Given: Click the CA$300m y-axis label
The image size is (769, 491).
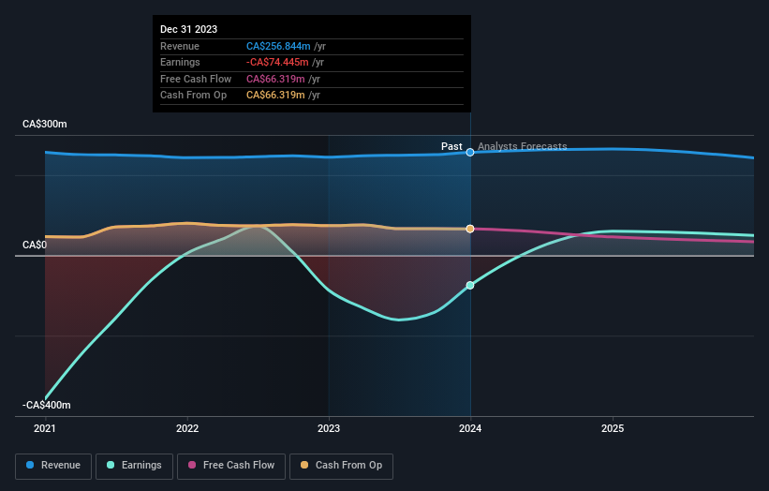Looking at the screenshot, I should click(x=45, y=124).
